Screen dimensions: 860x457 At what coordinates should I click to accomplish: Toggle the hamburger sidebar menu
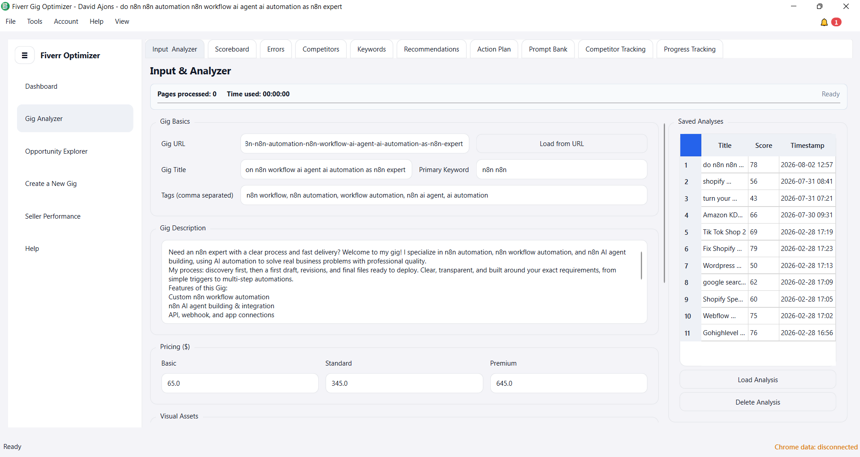[x=25, y=56]
